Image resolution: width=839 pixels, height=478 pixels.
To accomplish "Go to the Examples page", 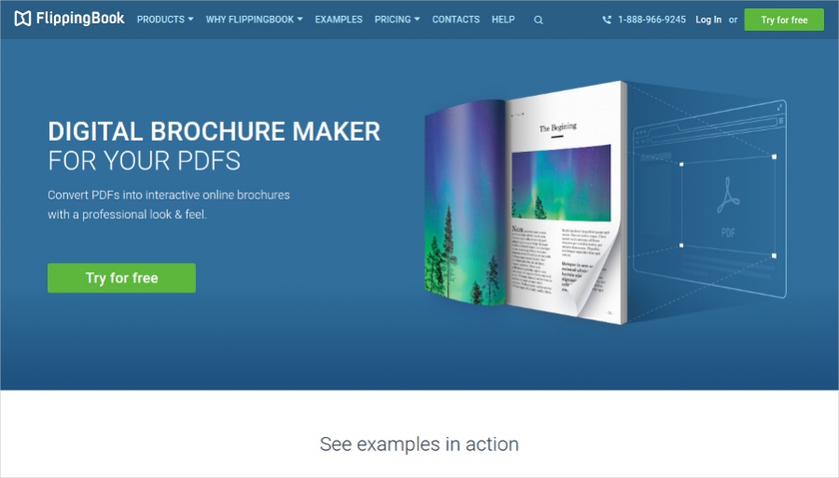I will pos(339,20).
